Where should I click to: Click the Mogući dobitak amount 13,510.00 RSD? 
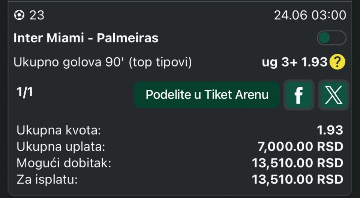click(x=297, y=163)
